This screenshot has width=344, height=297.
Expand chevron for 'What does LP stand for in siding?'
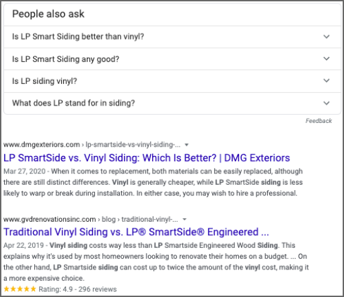[326, 103]
